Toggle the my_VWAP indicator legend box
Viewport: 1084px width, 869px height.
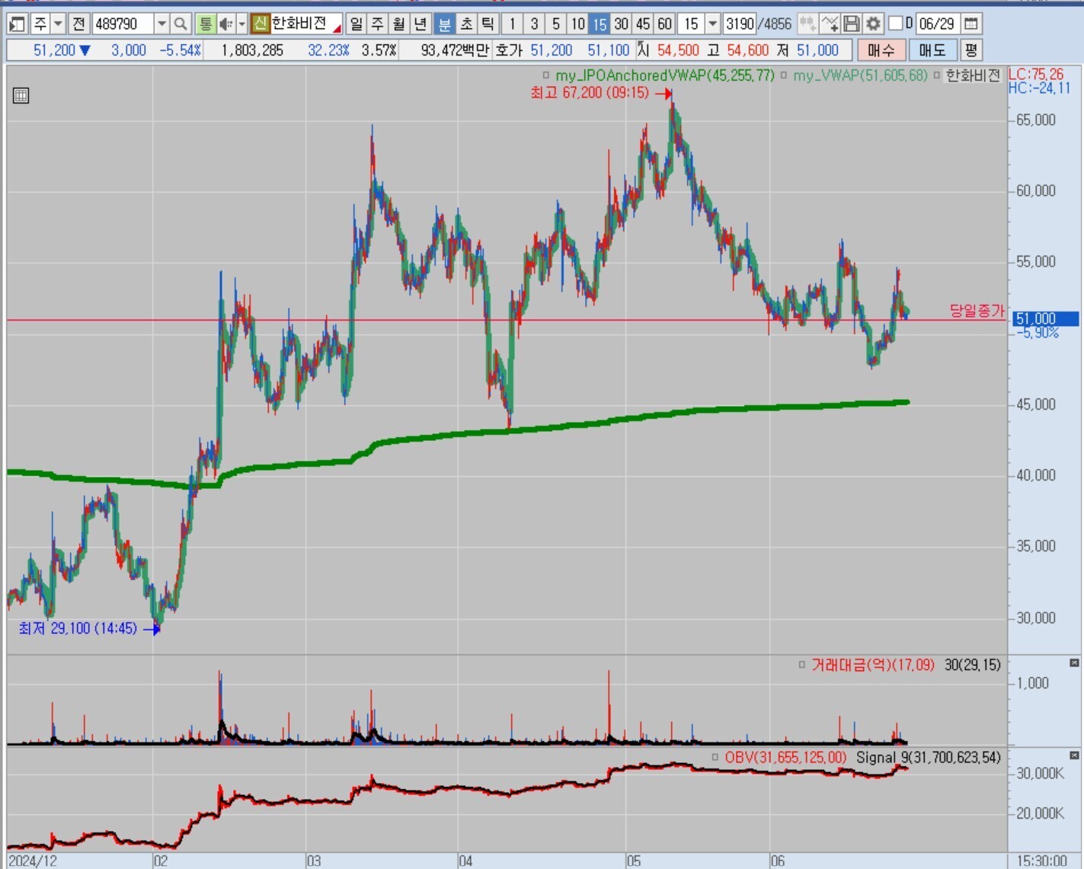783,75
